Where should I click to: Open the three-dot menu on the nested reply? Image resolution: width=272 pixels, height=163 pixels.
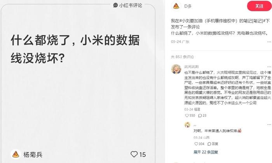pos(269,125)
